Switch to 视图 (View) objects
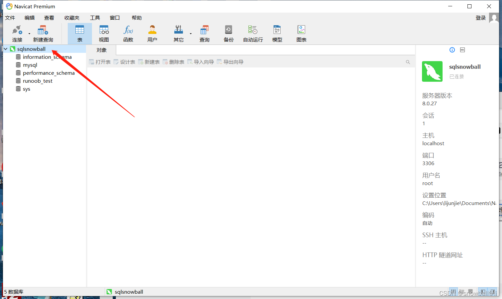The width and height of the screenshot is (502, 299). coord(104,34)
